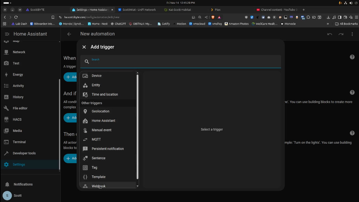Select the Tag trigger
359x202 pixels.
[94, 167]
